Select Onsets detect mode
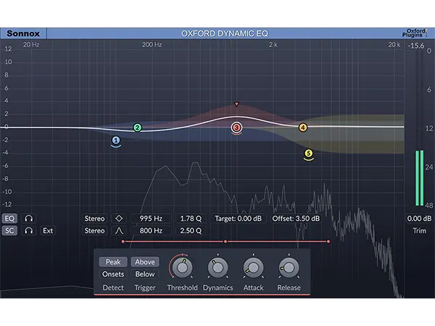 [x=113, y=274]
